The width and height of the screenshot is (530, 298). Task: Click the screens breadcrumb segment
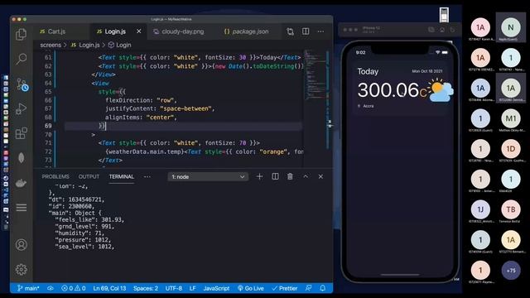51,45
